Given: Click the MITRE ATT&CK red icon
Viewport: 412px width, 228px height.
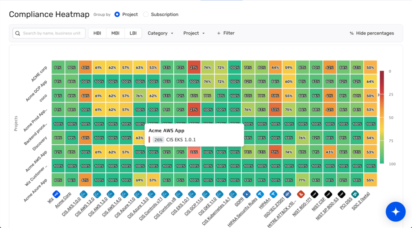Looking at the screenshot, I should 301,194.
